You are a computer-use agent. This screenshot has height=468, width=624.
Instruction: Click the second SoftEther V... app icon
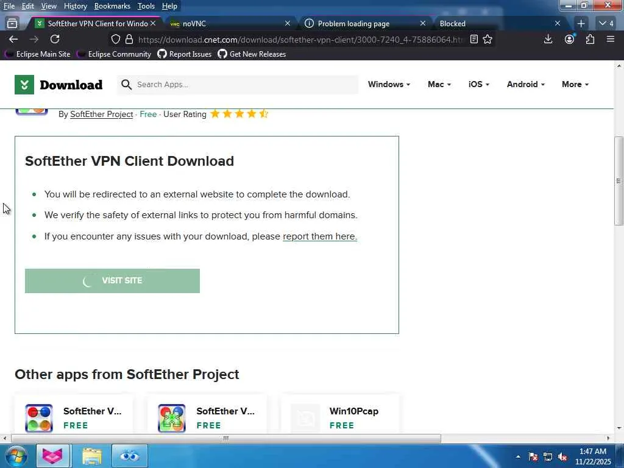(171, 418)
